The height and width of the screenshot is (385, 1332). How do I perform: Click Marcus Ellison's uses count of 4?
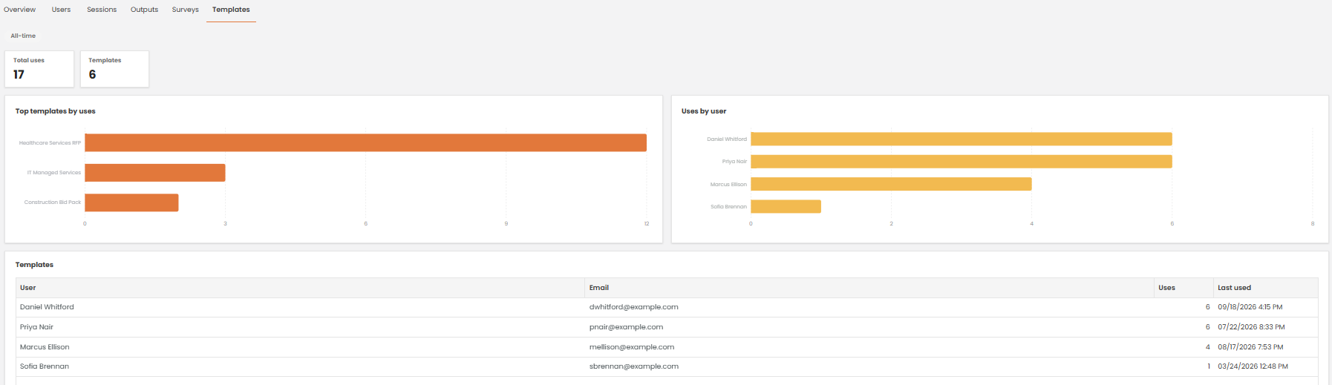pos(1207,347)
